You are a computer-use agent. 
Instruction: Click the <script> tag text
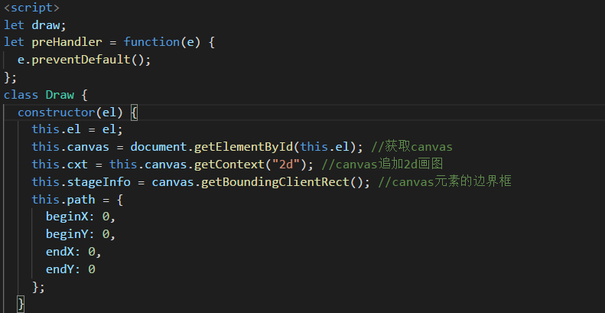point(31,8)
